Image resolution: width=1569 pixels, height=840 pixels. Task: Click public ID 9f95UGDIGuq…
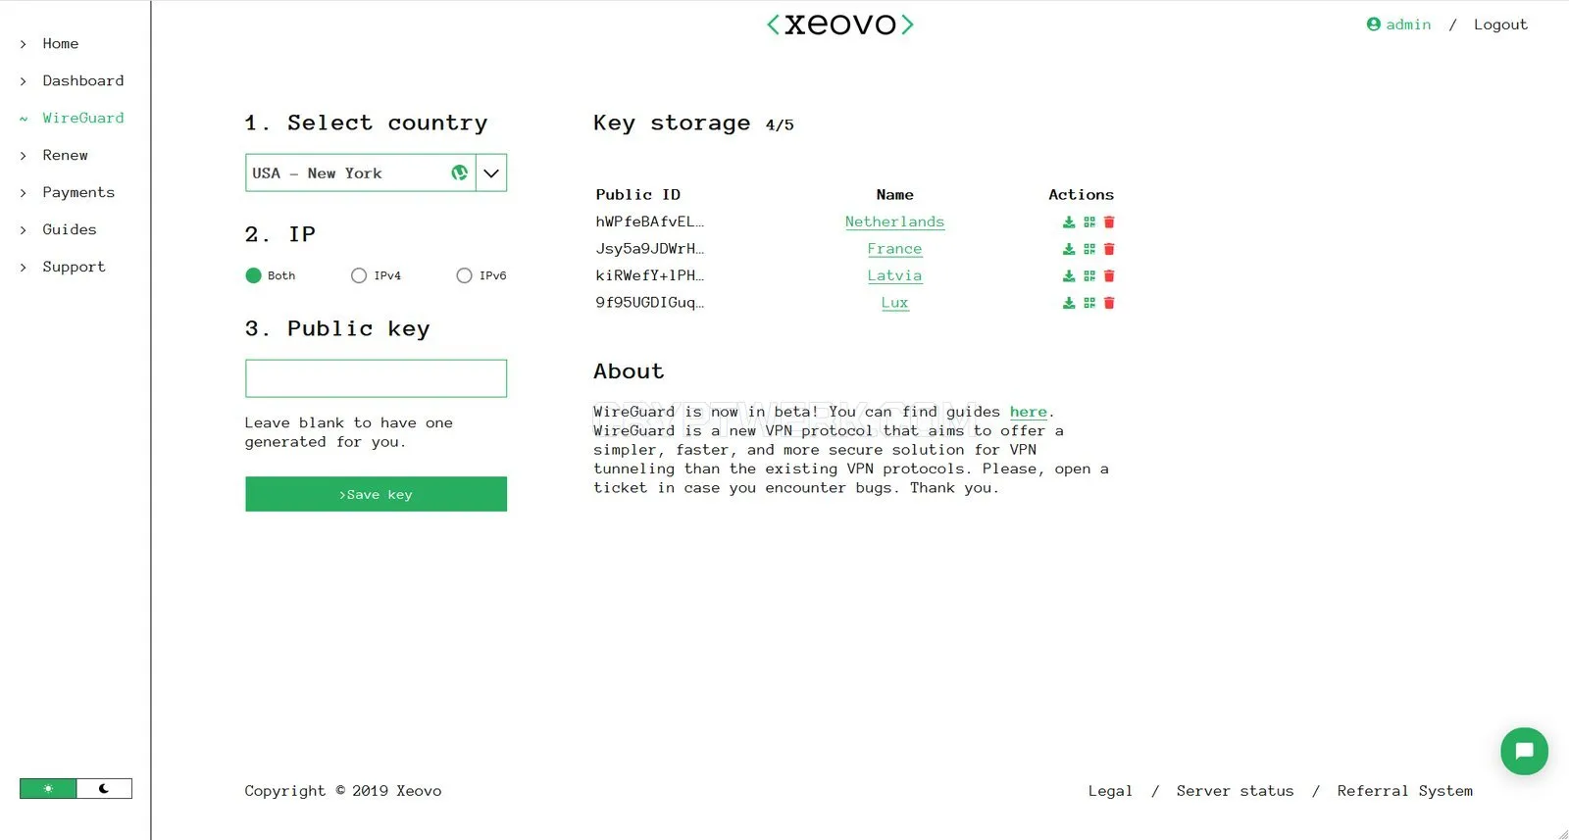pyautogui.click(x=649, y=303)
